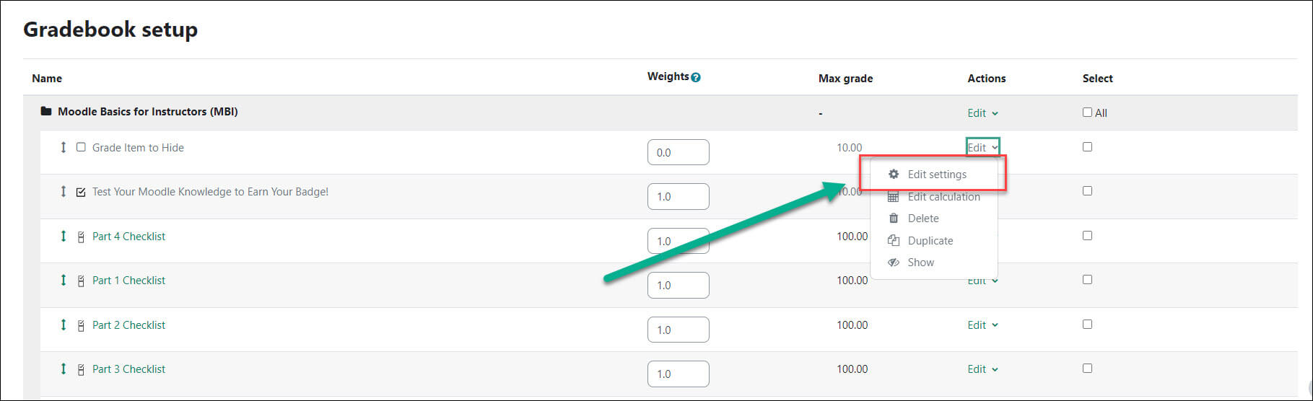Click the weight field for Grade Item to Hide
The image size is (1313, 401).
click(679, 152)
